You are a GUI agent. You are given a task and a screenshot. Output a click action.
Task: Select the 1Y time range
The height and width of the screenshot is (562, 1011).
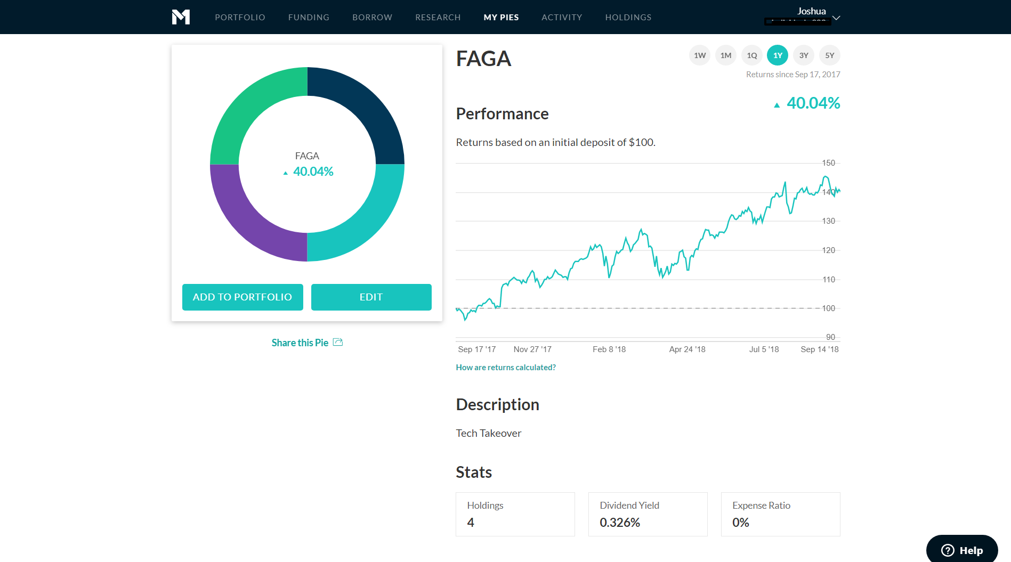tap(778, 55)
